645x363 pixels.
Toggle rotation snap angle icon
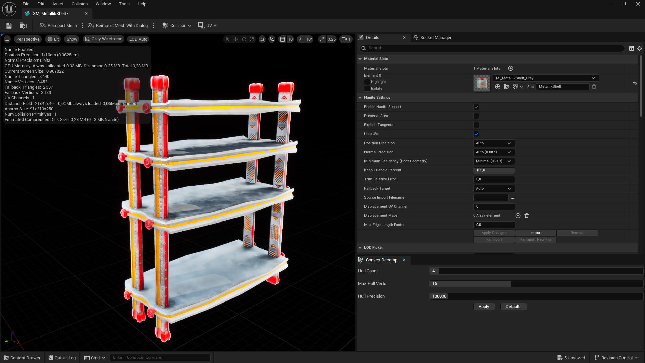click(x=301, y=39)
